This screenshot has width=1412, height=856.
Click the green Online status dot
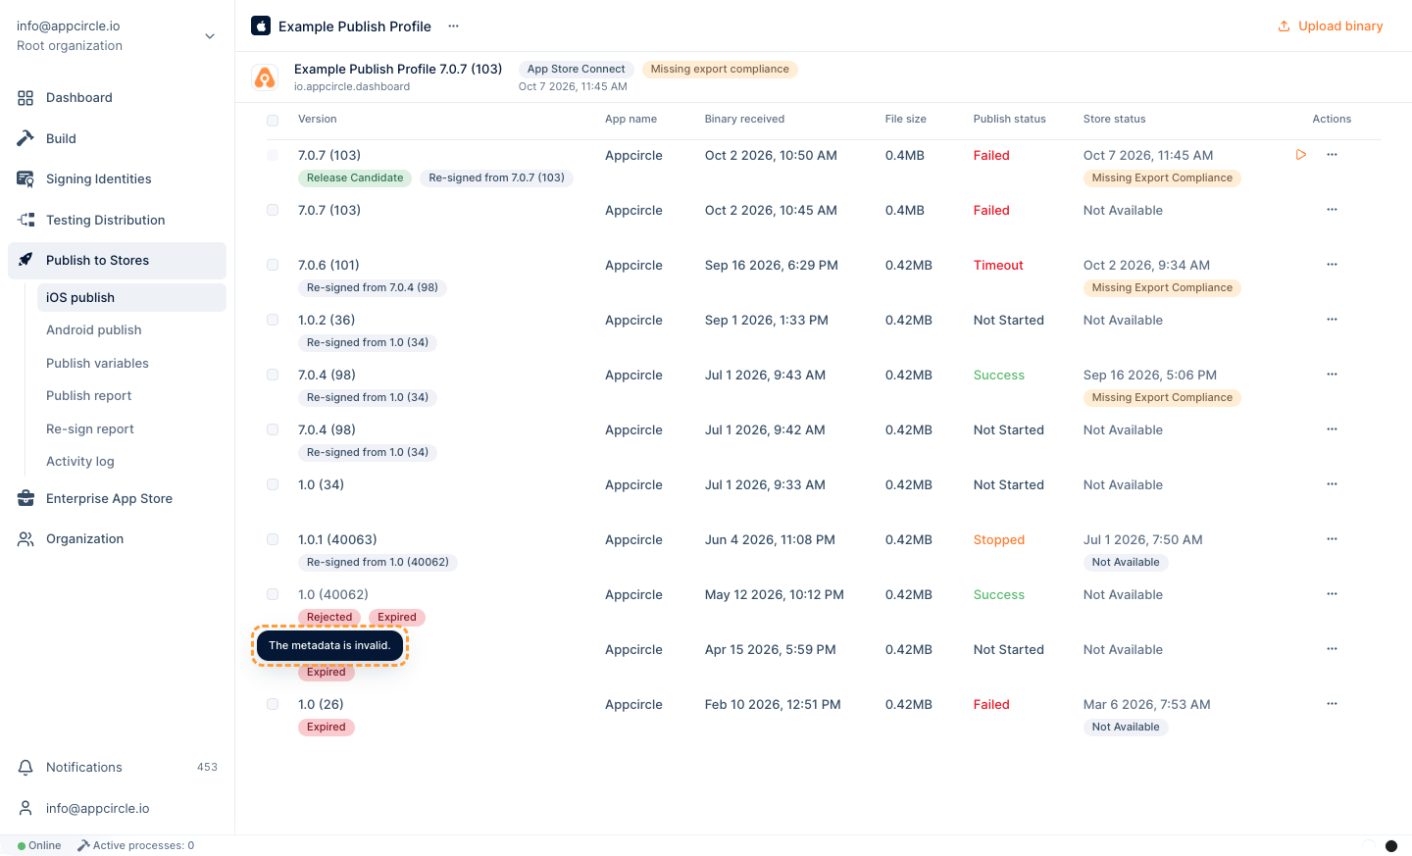click(22, 846)
